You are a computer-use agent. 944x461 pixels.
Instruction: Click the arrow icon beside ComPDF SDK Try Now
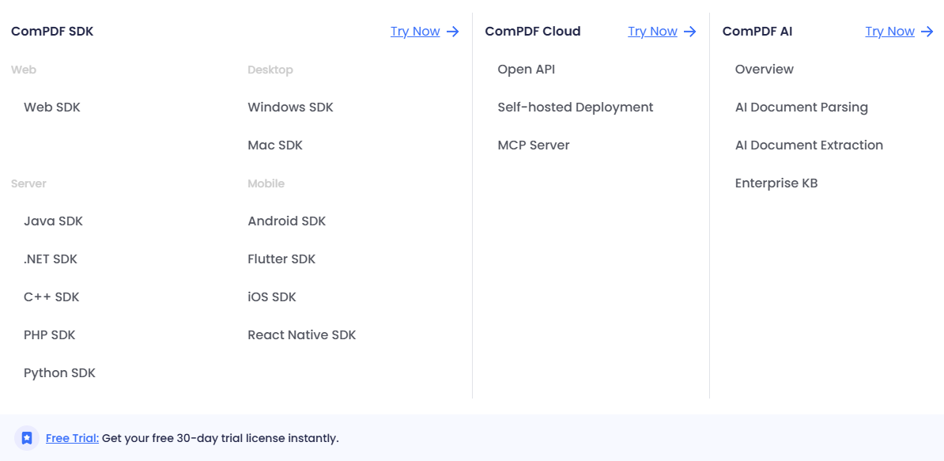pyautogui.click(x=452, y=32)
